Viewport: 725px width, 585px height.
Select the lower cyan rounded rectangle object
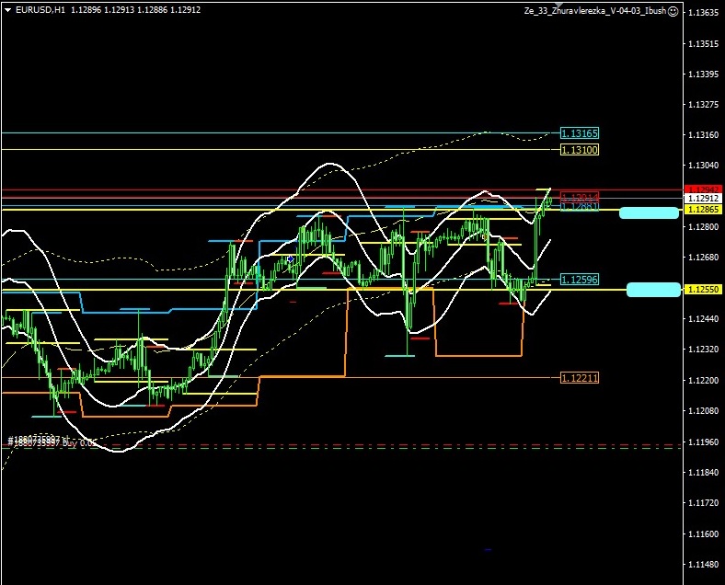[653, 290]
